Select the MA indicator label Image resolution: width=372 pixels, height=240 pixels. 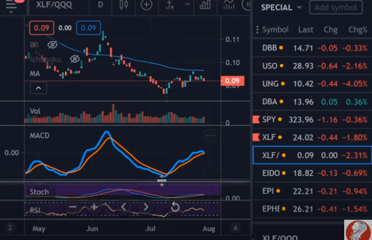coord(35,74)
